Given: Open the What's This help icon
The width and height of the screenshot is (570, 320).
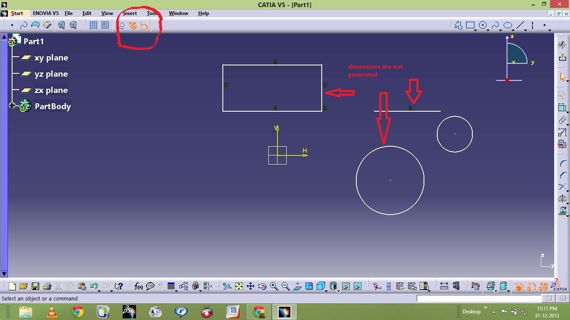Looking at the screenshot, I should [x=119, y=286].
